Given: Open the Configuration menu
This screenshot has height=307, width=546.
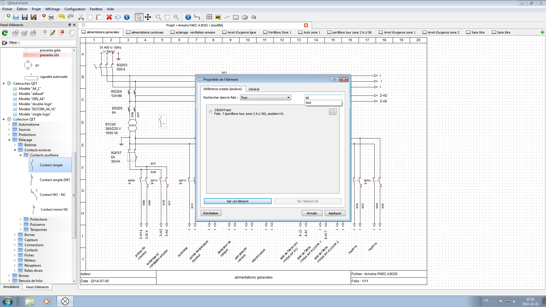Looking at the screenshot, I should point(75,9).
